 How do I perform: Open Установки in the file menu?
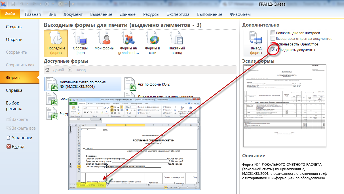19,138
